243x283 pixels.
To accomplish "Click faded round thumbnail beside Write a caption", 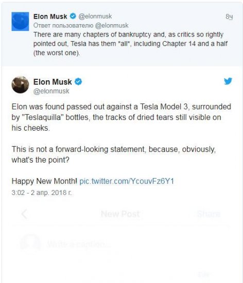I will [31, 244].
